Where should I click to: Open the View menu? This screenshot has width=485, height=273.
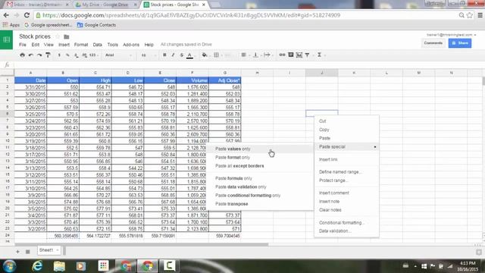(48, 45)
